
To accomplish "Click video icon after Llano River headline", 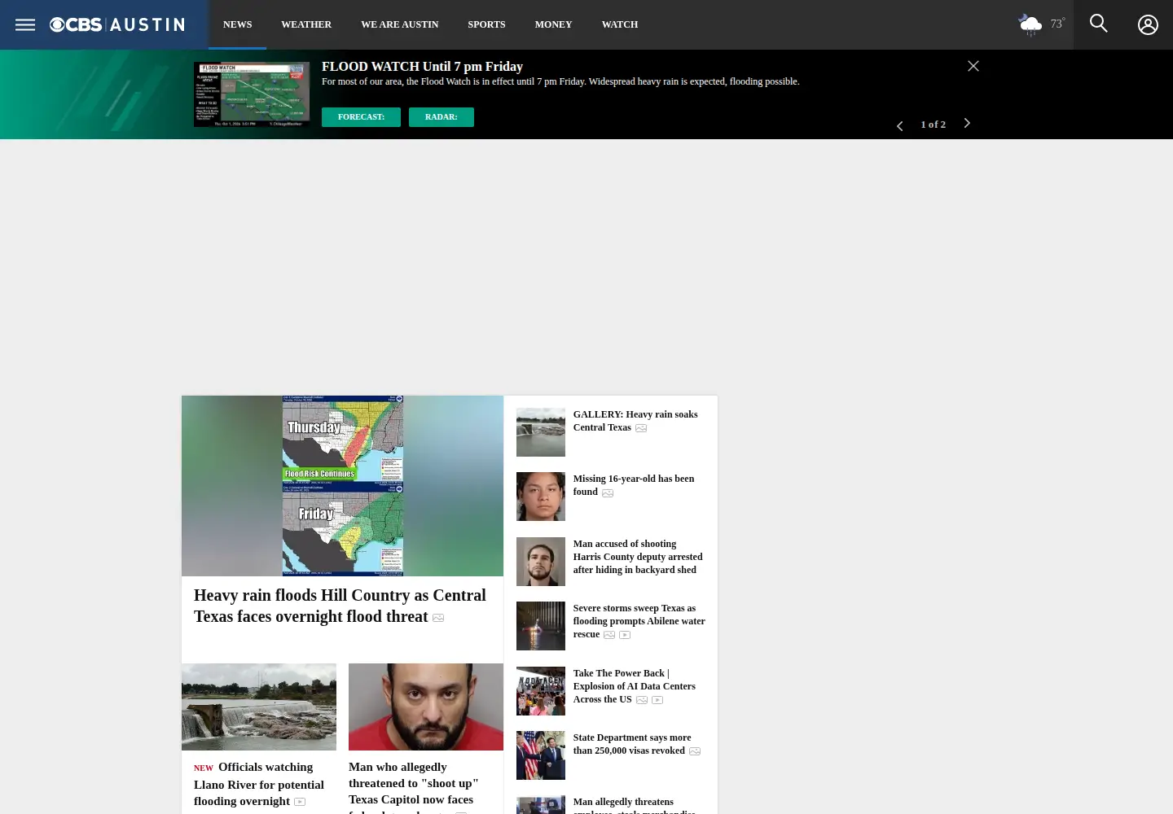I will (300, 802).
